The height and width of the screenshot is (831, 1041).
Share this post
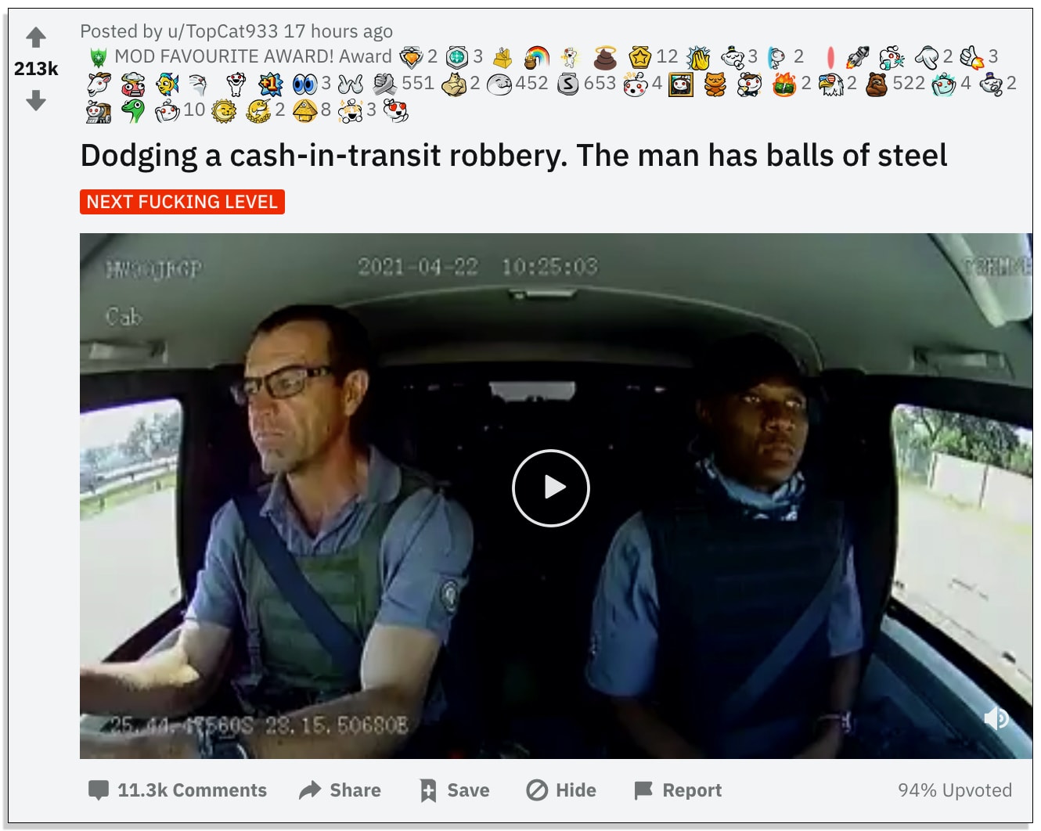tap(340, 790)
